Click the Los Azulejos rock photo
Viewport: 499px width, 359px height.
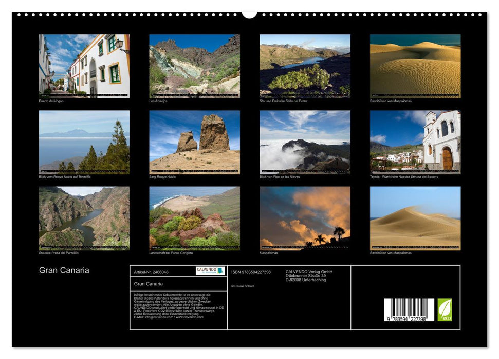click(194, 66)
